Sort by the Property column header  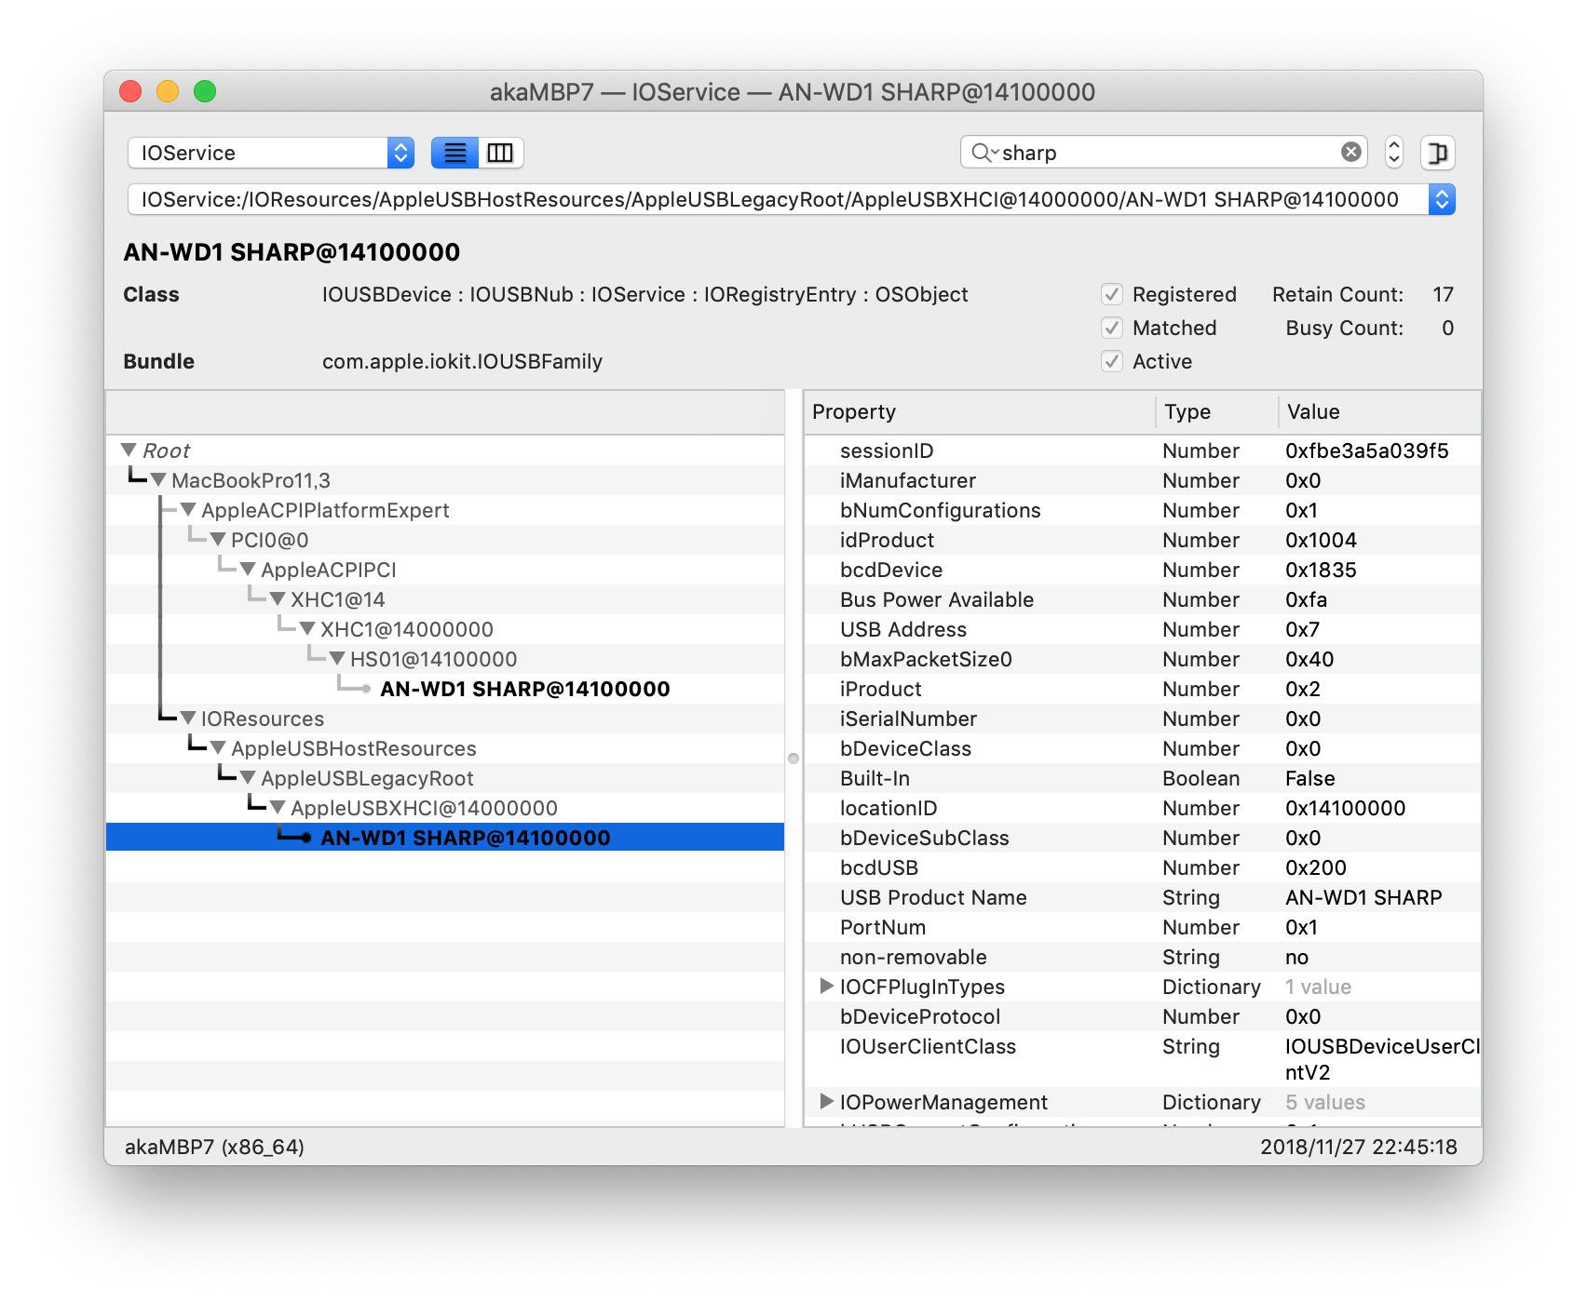point(978,412)
